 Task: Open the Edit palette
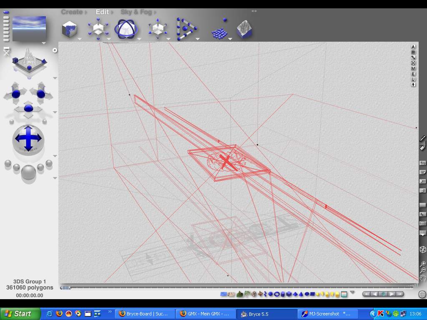click(x=104, y=12)
